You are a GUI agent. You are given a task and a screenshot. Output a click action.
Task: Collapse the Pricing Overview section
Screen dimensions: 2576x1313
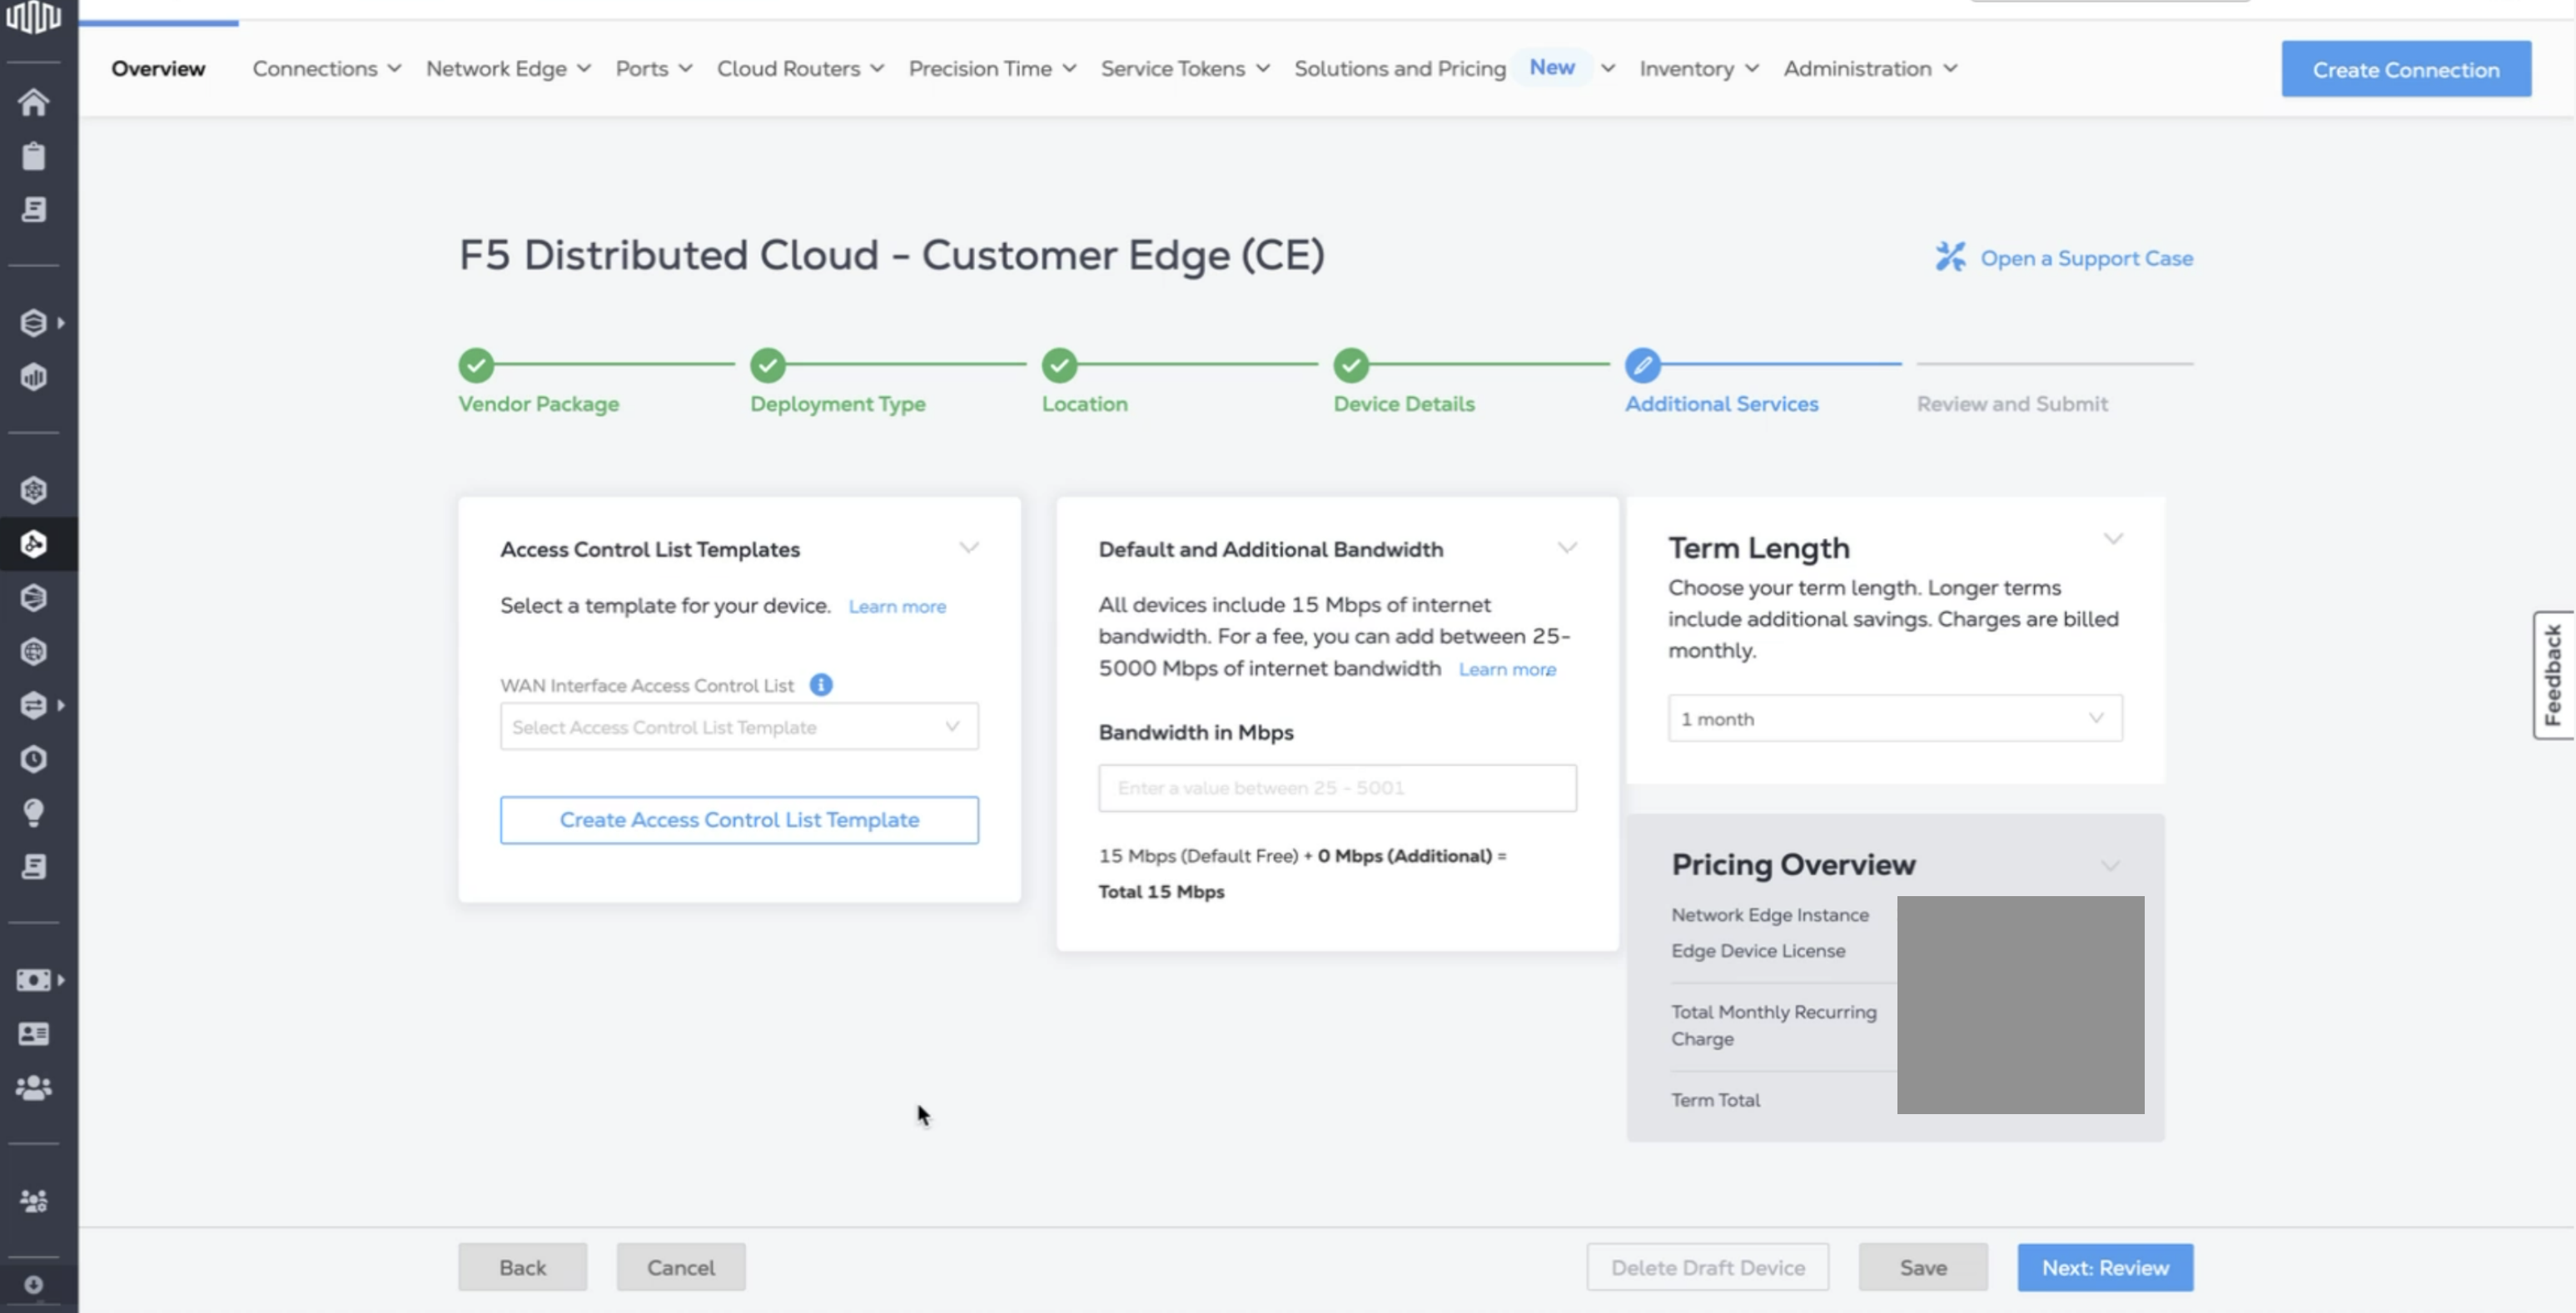point(2110,865)
